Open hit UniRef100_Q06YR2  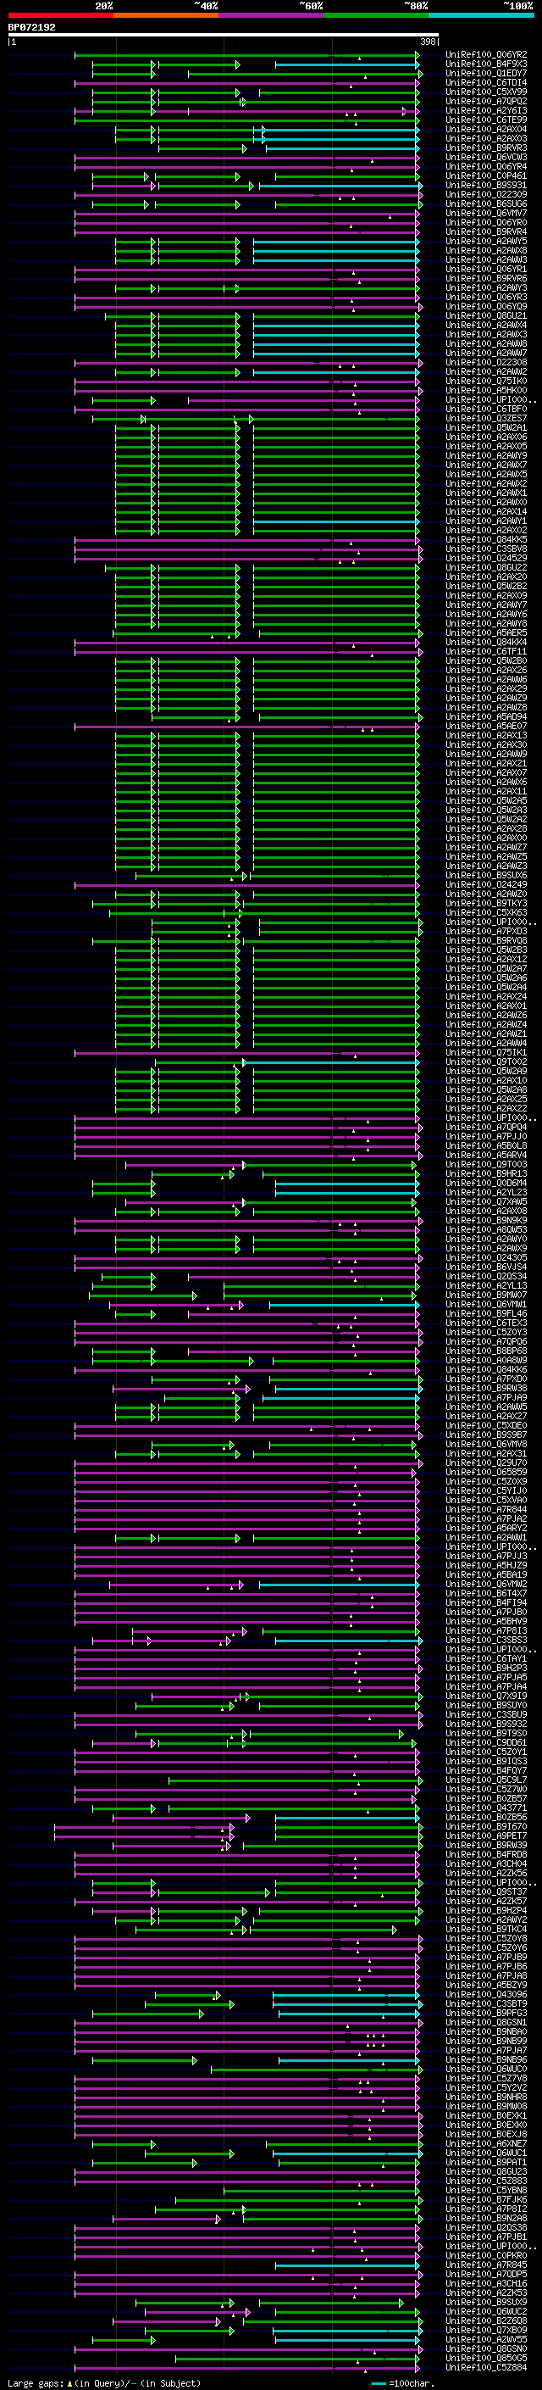coord(486,55)
